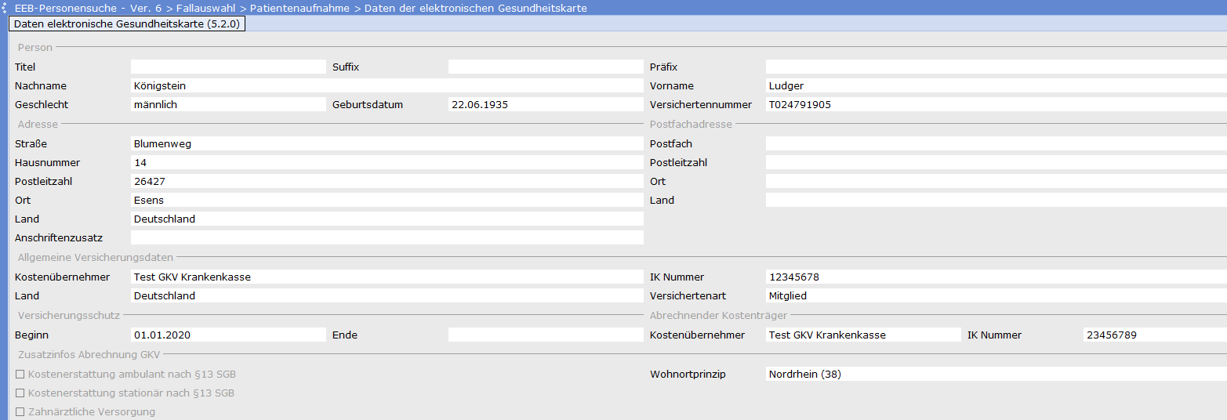1227x420 pixels.
Task: Click the Postfachadresse heading
Action: (691, 125)
